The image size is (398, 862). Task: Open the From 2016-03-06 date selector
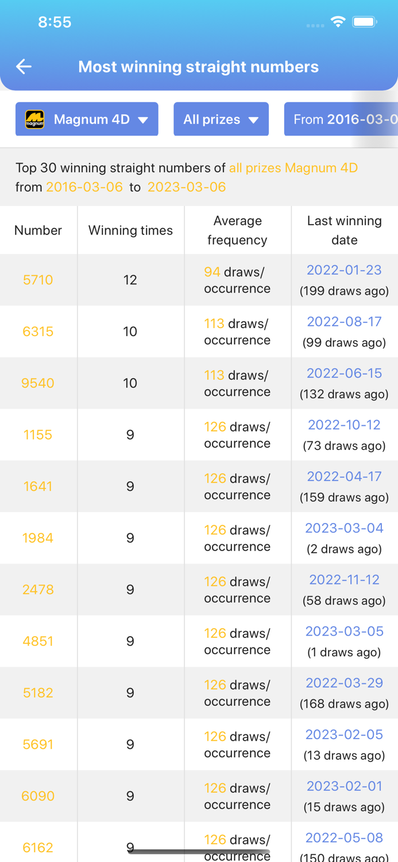(345, 119)
